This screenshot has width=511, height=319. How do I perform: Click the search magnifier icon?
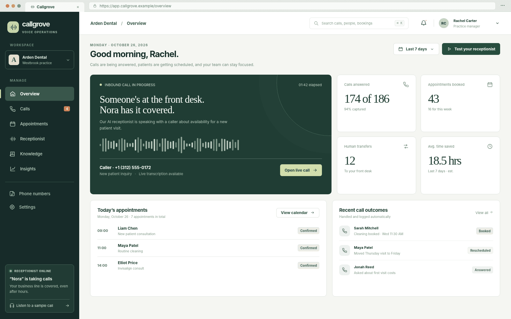[316, 23]
